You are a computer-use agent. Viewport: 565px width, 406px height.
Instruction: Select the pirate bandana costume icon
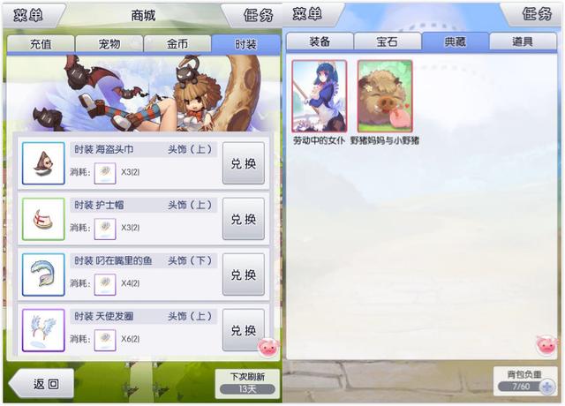[x=43, y=163]
